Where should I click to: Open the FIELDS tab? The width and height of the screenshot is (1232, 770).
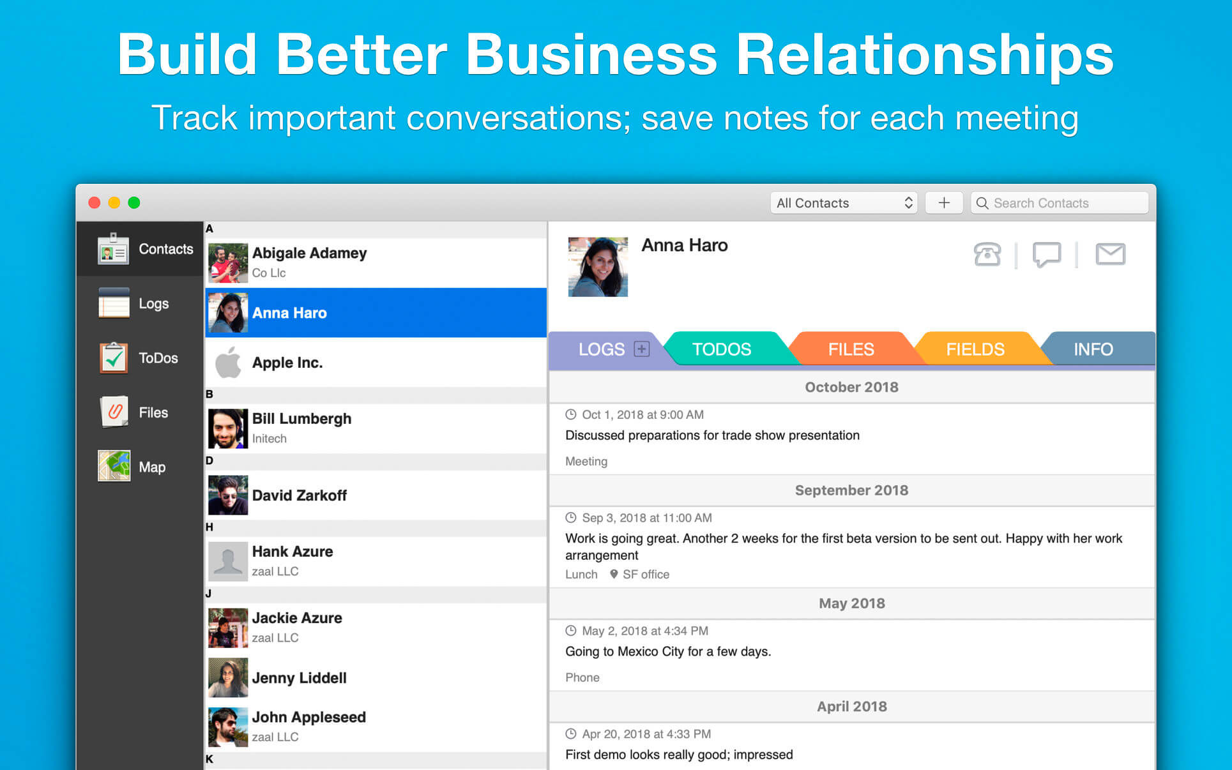click(x=975, y=349)
